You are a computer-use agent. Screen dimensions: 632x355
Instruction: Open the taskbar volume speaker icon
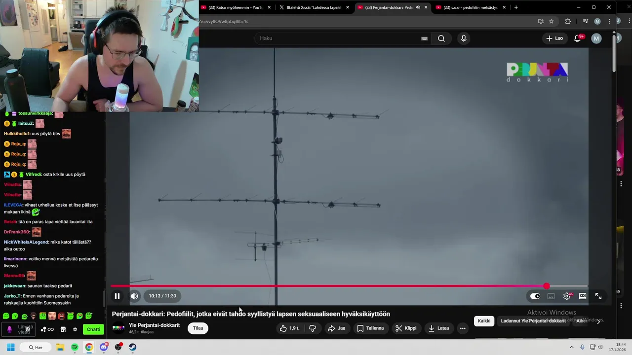coord(600,347)
